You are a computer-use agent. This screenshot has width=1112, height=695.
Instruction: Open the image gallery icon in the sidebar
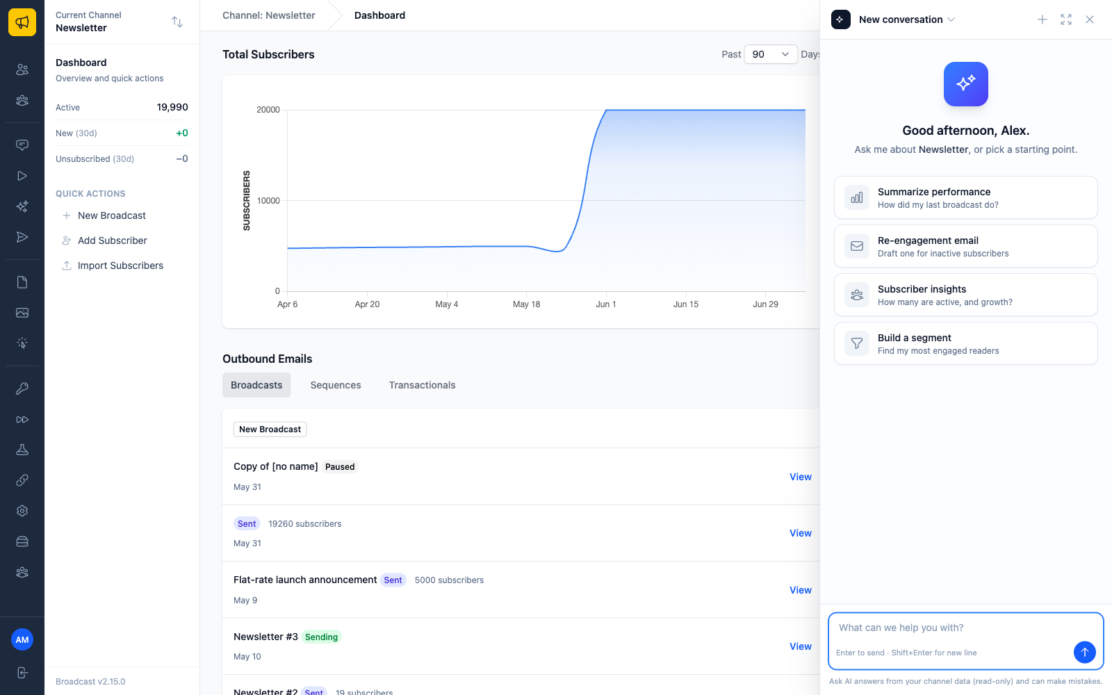tap(22, 313)
